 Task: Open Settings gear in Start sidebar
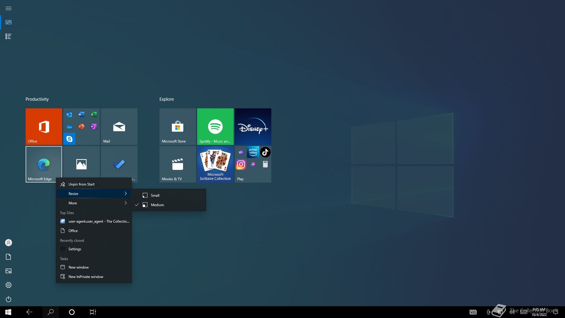(9, 285)
